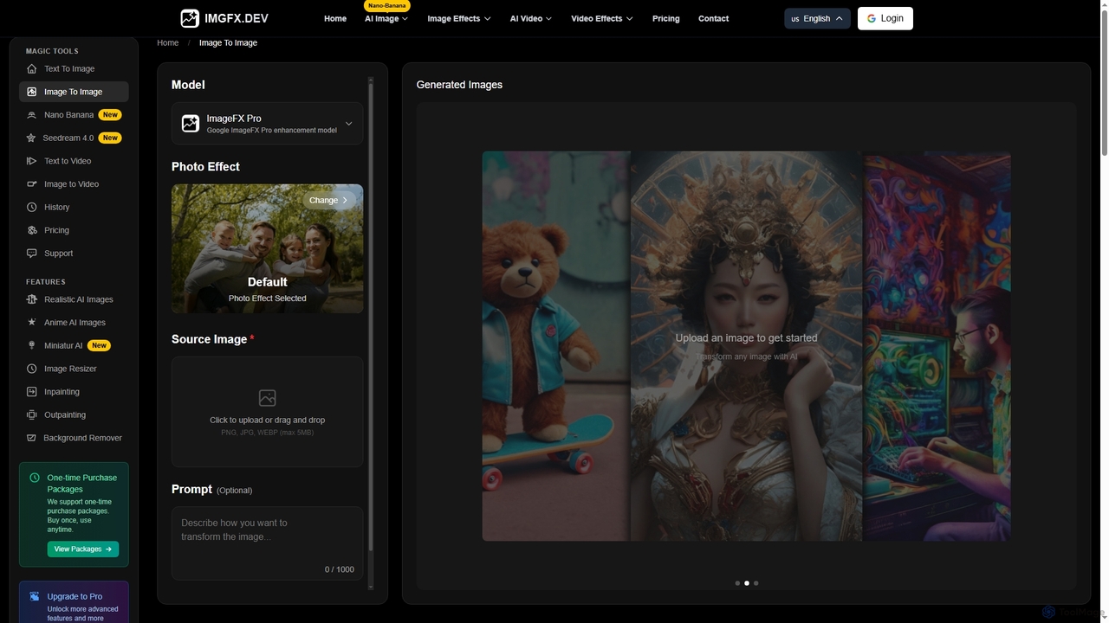
Task: Select the first carousel dot
Action: pos(737,583)
